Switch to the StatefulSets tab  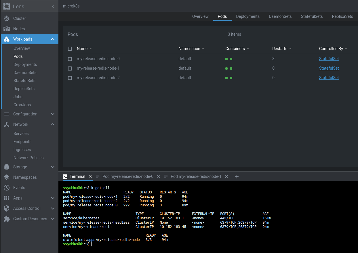click(x=312, y=16)
